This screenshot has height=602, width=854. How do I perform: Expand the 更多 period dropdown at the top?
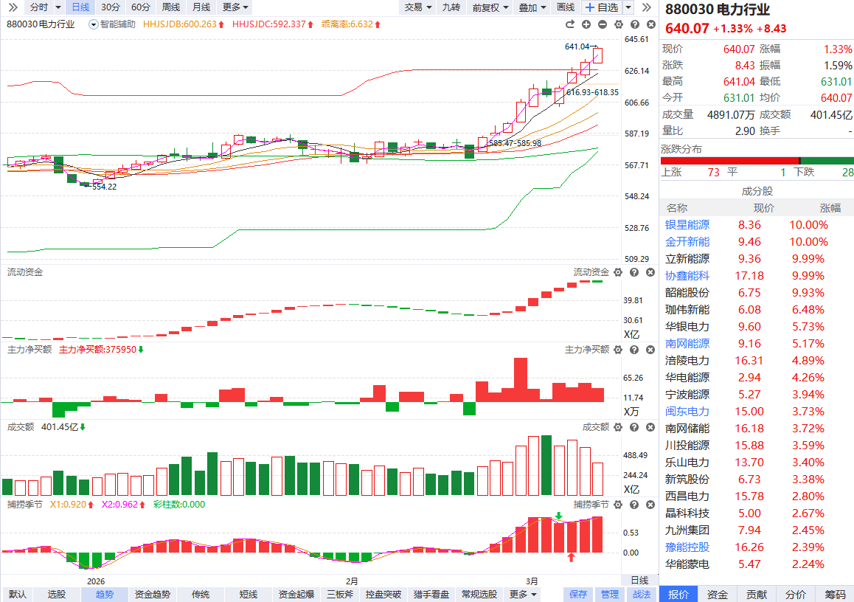coord(235,7)
